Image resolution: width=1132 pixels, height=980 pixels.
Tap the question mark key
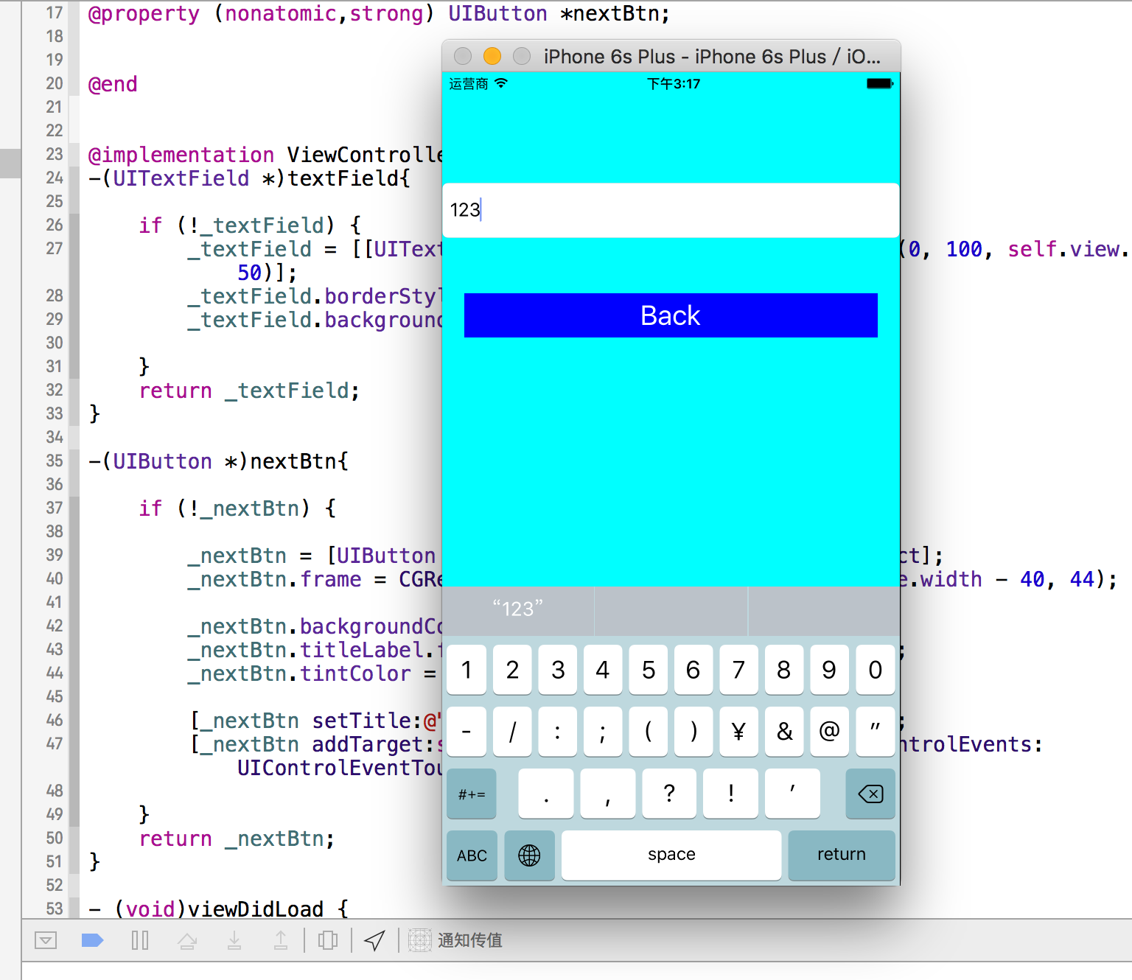669,794
